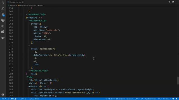Open the errors and warnings count

click(x=14, y=99)
